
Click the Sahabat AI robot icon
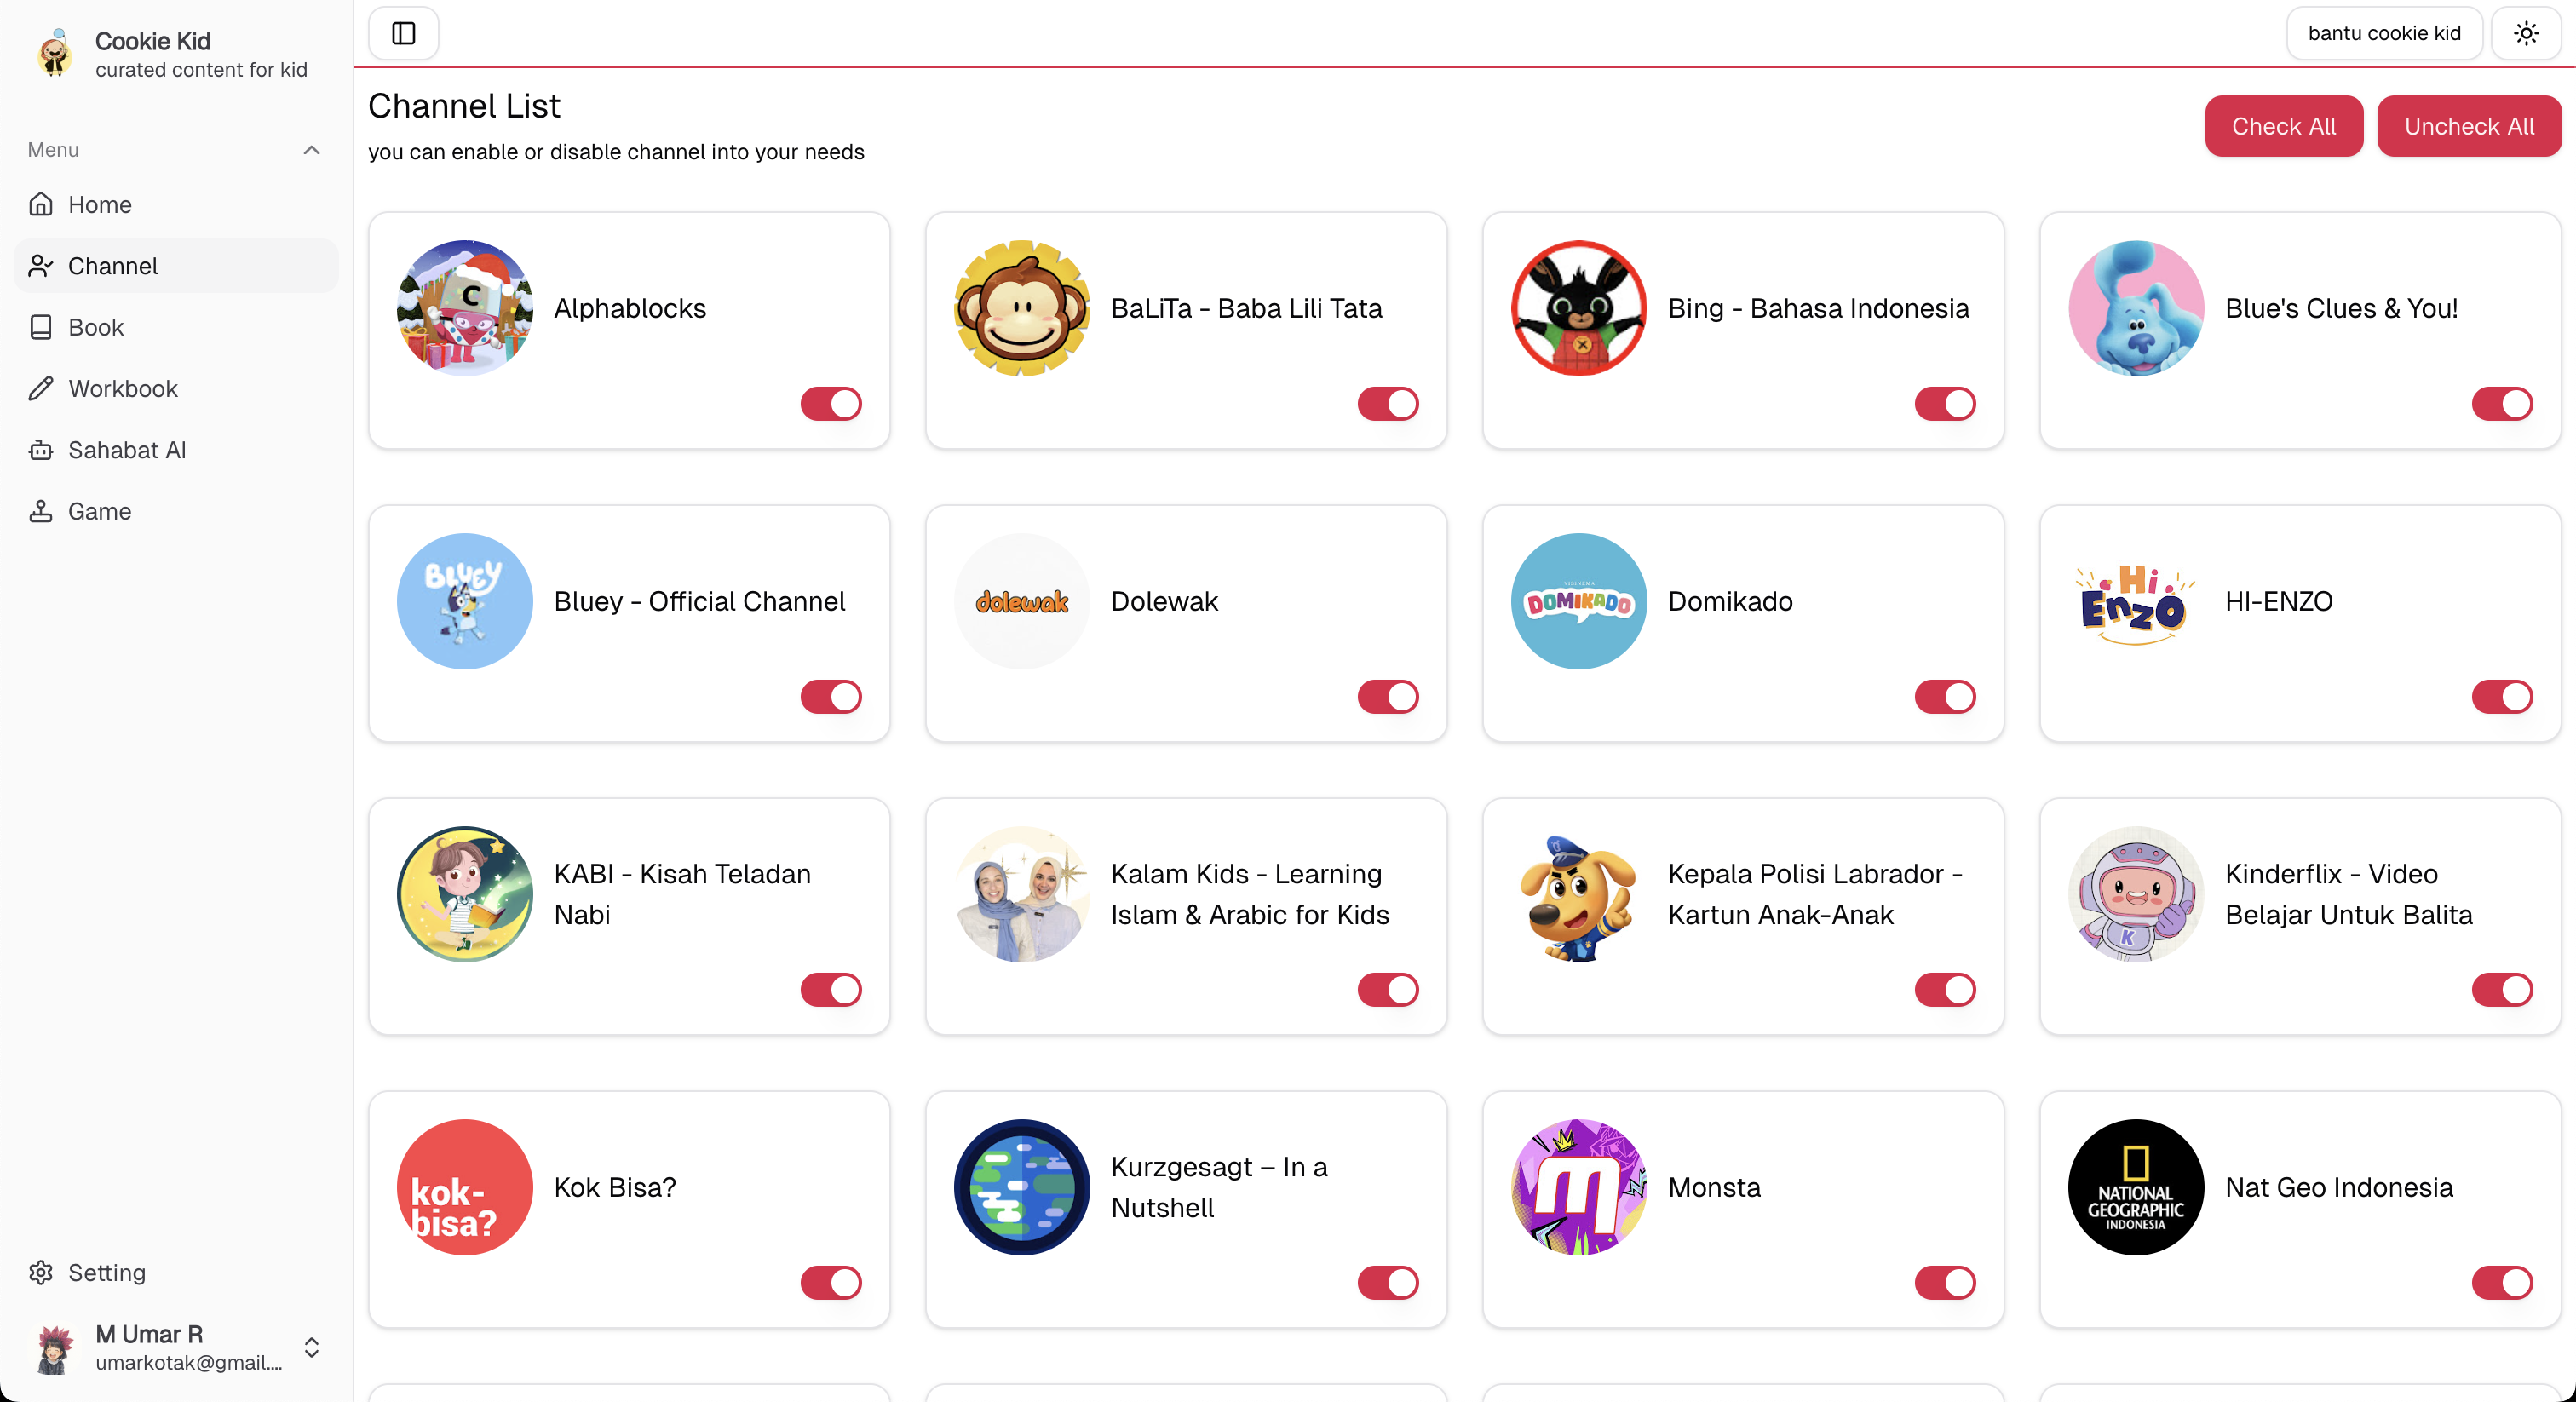click(x=41, y=450)
